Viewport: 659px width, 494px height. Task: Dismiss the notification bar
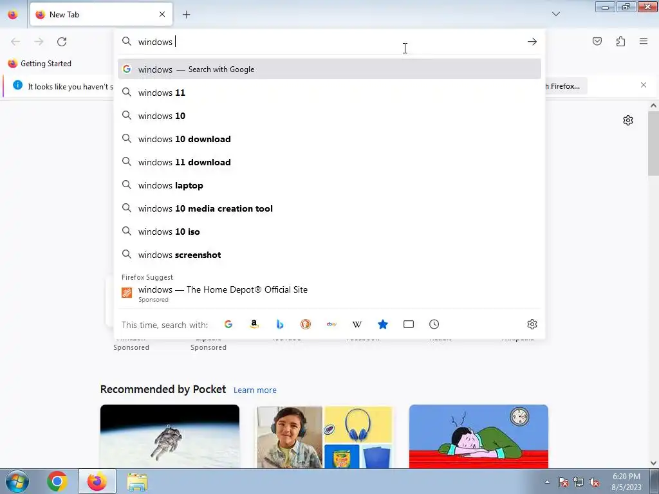pyautogui.click(x=644, y=86)
